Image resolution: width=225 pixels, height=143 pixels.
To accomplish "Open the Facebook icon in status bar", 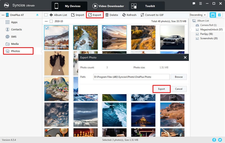I will point(214,140).
